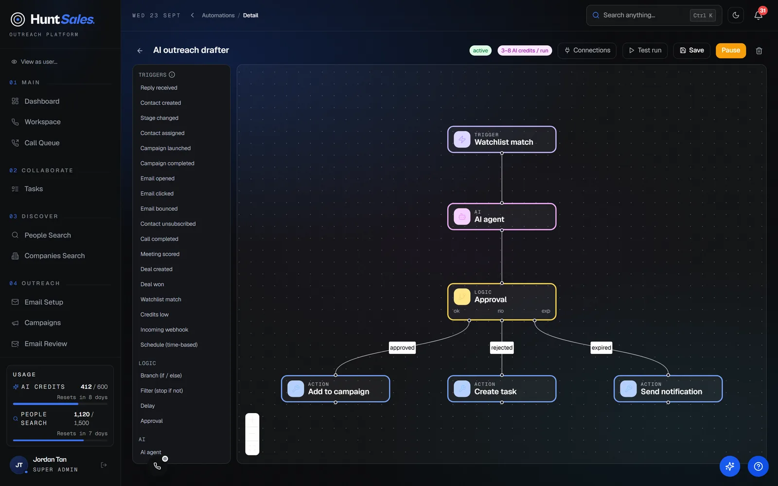Open Companies Search in the sidebar
This screenshot has width=778, height=486.
[x=60, y=256]
